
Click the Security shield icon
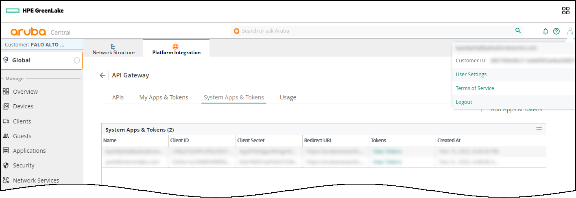pos(6,165)
